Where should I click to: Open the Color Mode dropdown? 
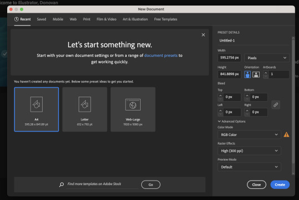[249, 135]
